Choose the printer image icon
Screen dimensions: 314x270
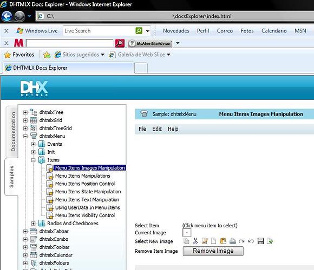[232, 241]
